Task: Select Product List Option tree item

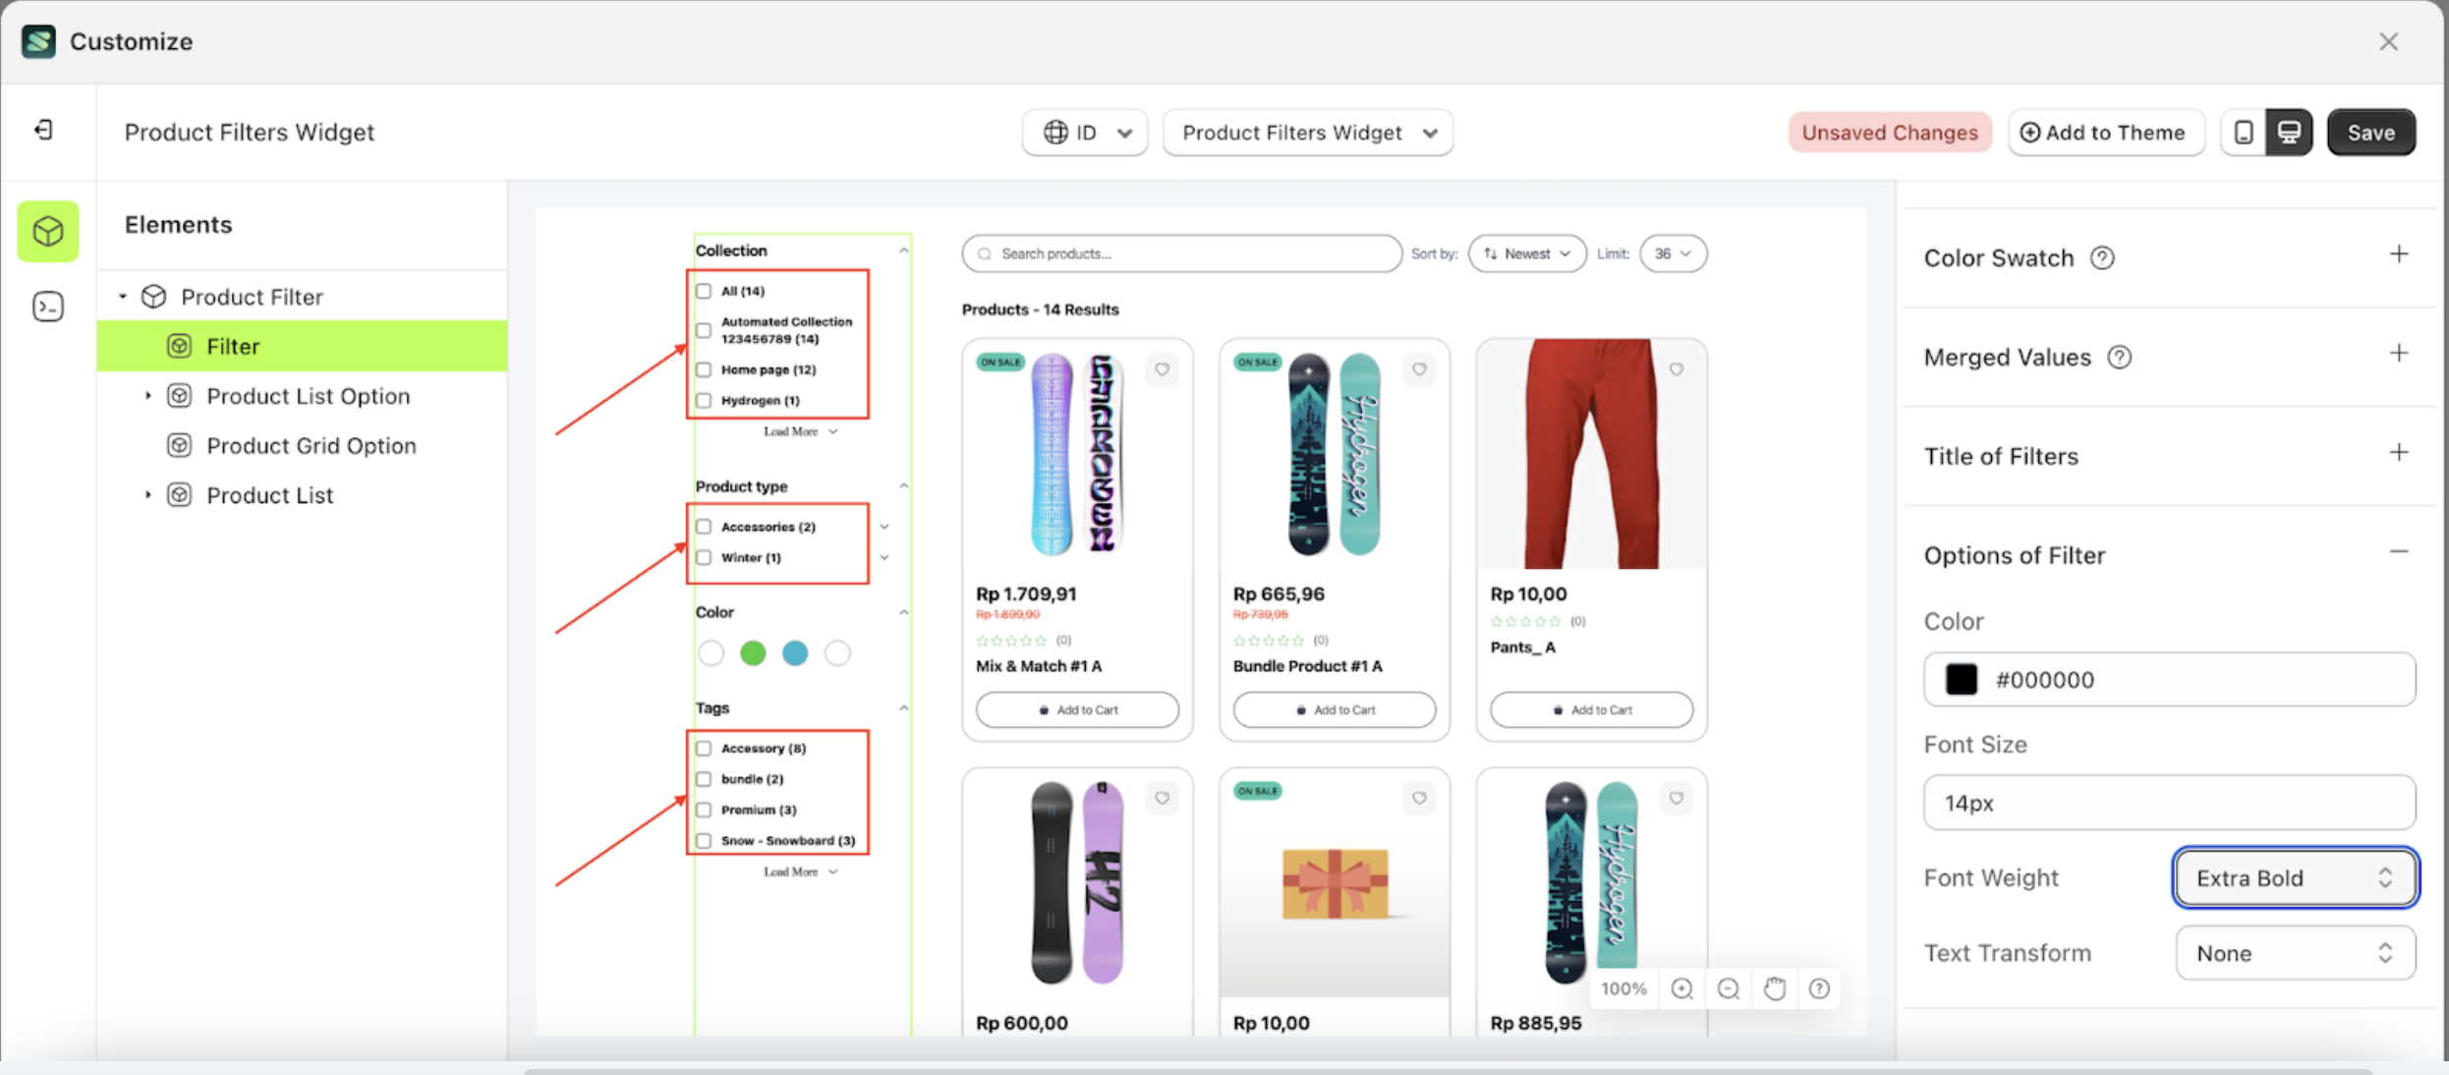Action: [308, 396]
